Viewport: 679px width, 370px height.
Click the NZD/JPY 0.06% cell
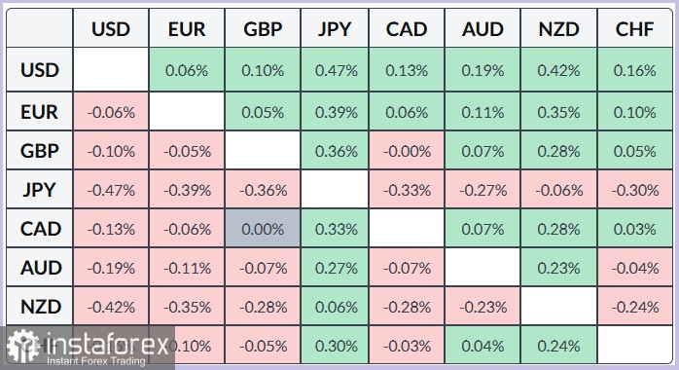(x=335, y=307)
